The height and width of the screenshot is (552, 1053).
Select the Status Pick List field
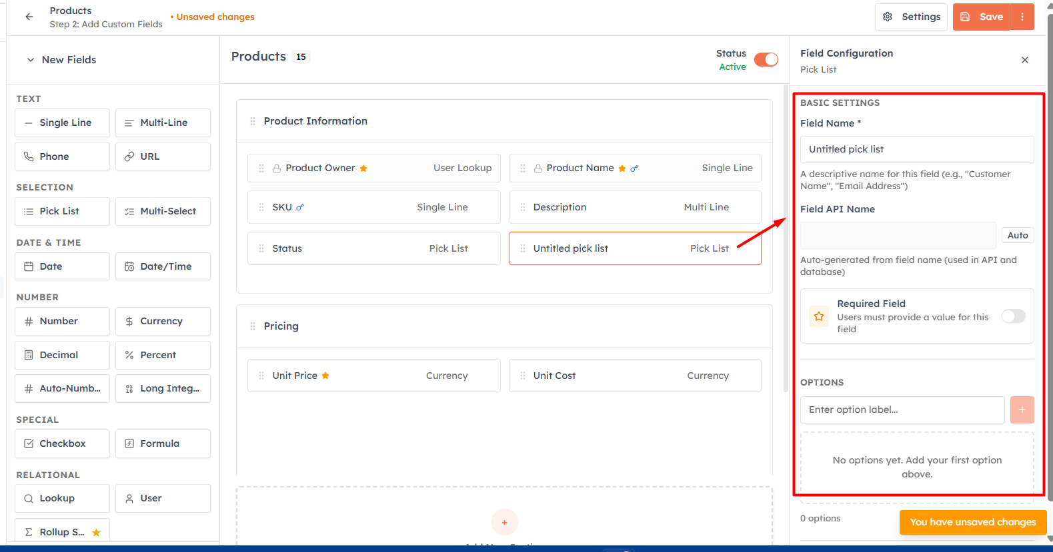click(373, 248)
